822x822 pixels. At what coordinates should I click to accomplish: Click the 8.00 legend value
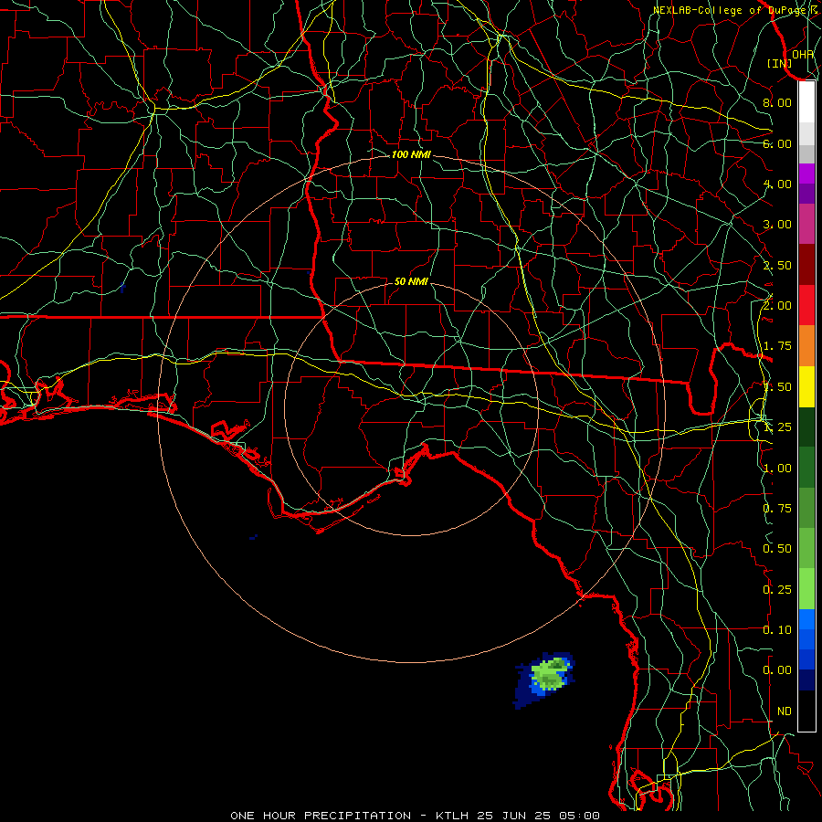(777, 102)
